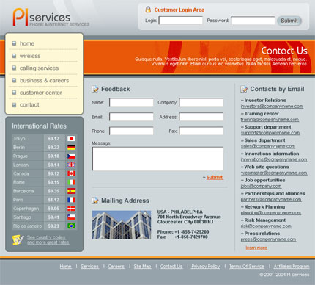Click the icon beside Contacts by Email
This screenshot has width=315, height=285.
point(244,89)
